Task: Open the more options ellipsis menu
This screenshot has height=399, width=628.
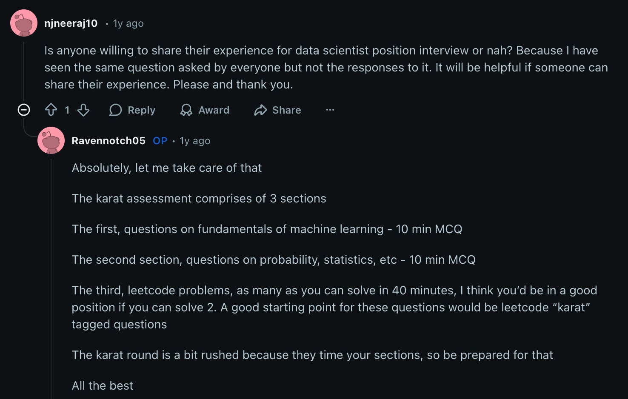Action: [330, 110]
